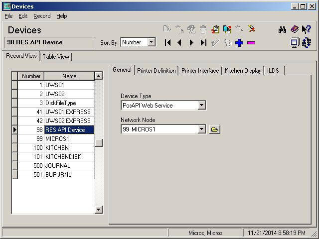Open the Kitchen Display tab

[243, 71]
